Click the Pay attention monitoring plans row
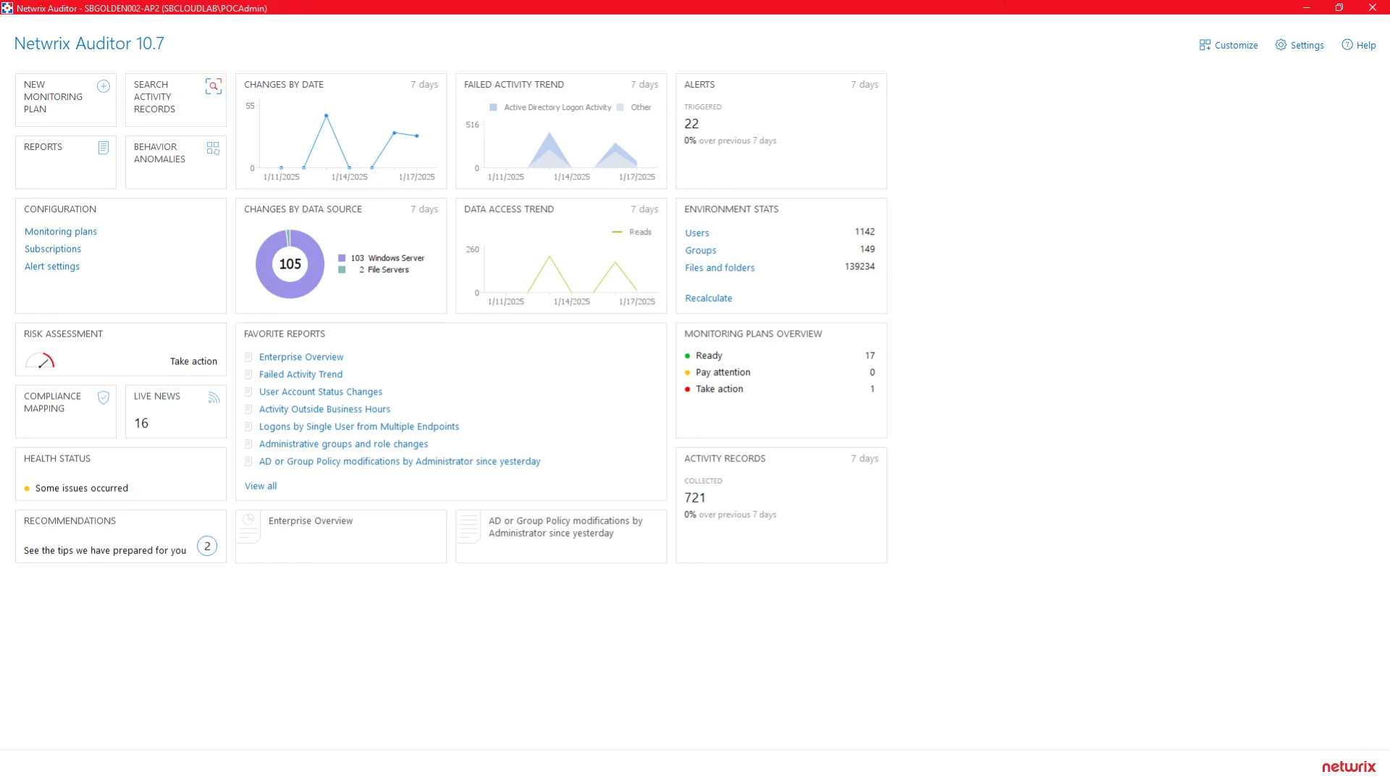The width and height of the screenshot is (1390, 782). [780, 372]
